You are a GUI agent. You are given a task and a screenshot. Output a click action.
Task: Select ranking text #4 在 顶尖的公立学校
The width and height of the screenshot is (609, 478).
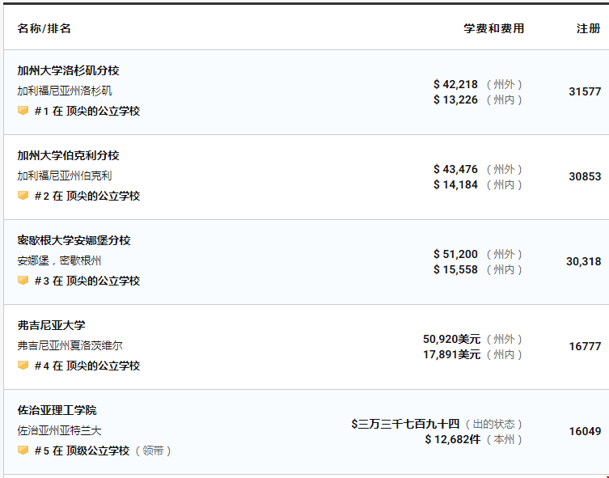87,366
